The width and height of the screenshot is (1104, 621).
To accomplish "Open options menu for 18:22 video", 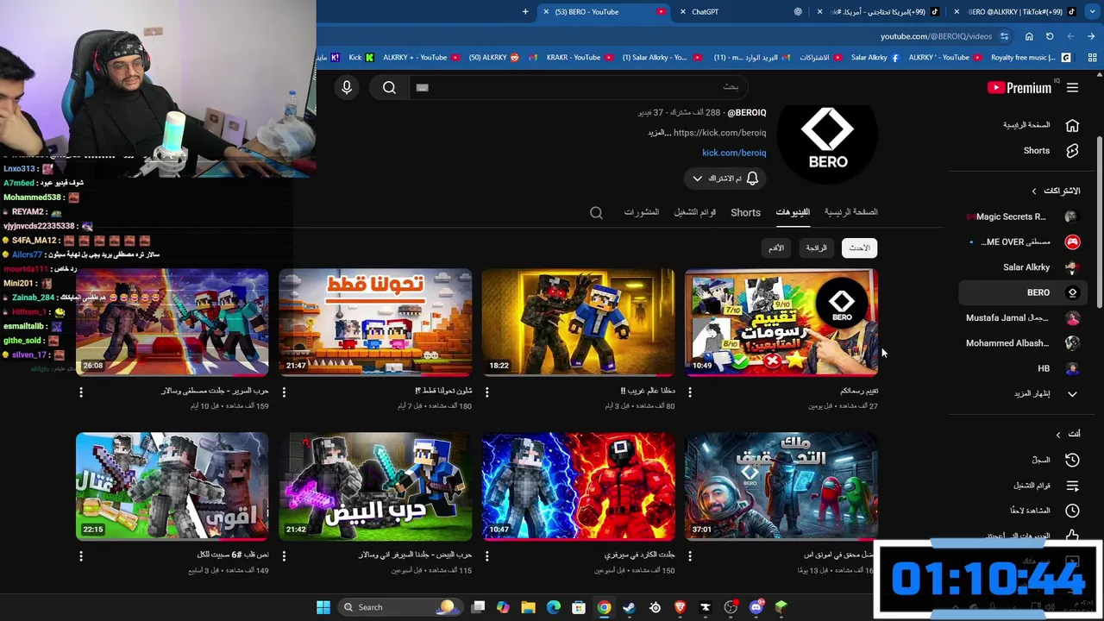I will [x=486, y=392].
